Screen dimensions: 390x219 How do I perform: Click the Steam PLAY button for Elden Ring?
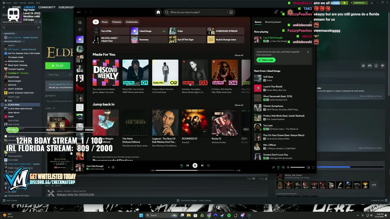pyautogui.click(x=58, y=66)
